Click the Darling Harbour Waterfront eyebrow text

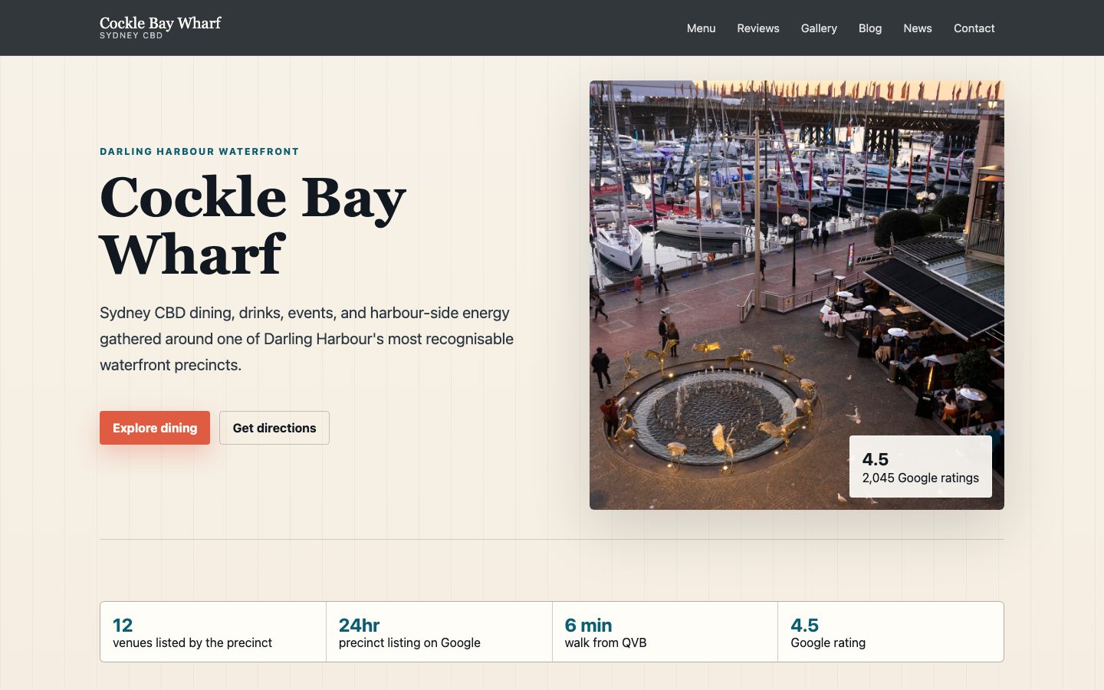pyautogui.click(x=199, y=152)
